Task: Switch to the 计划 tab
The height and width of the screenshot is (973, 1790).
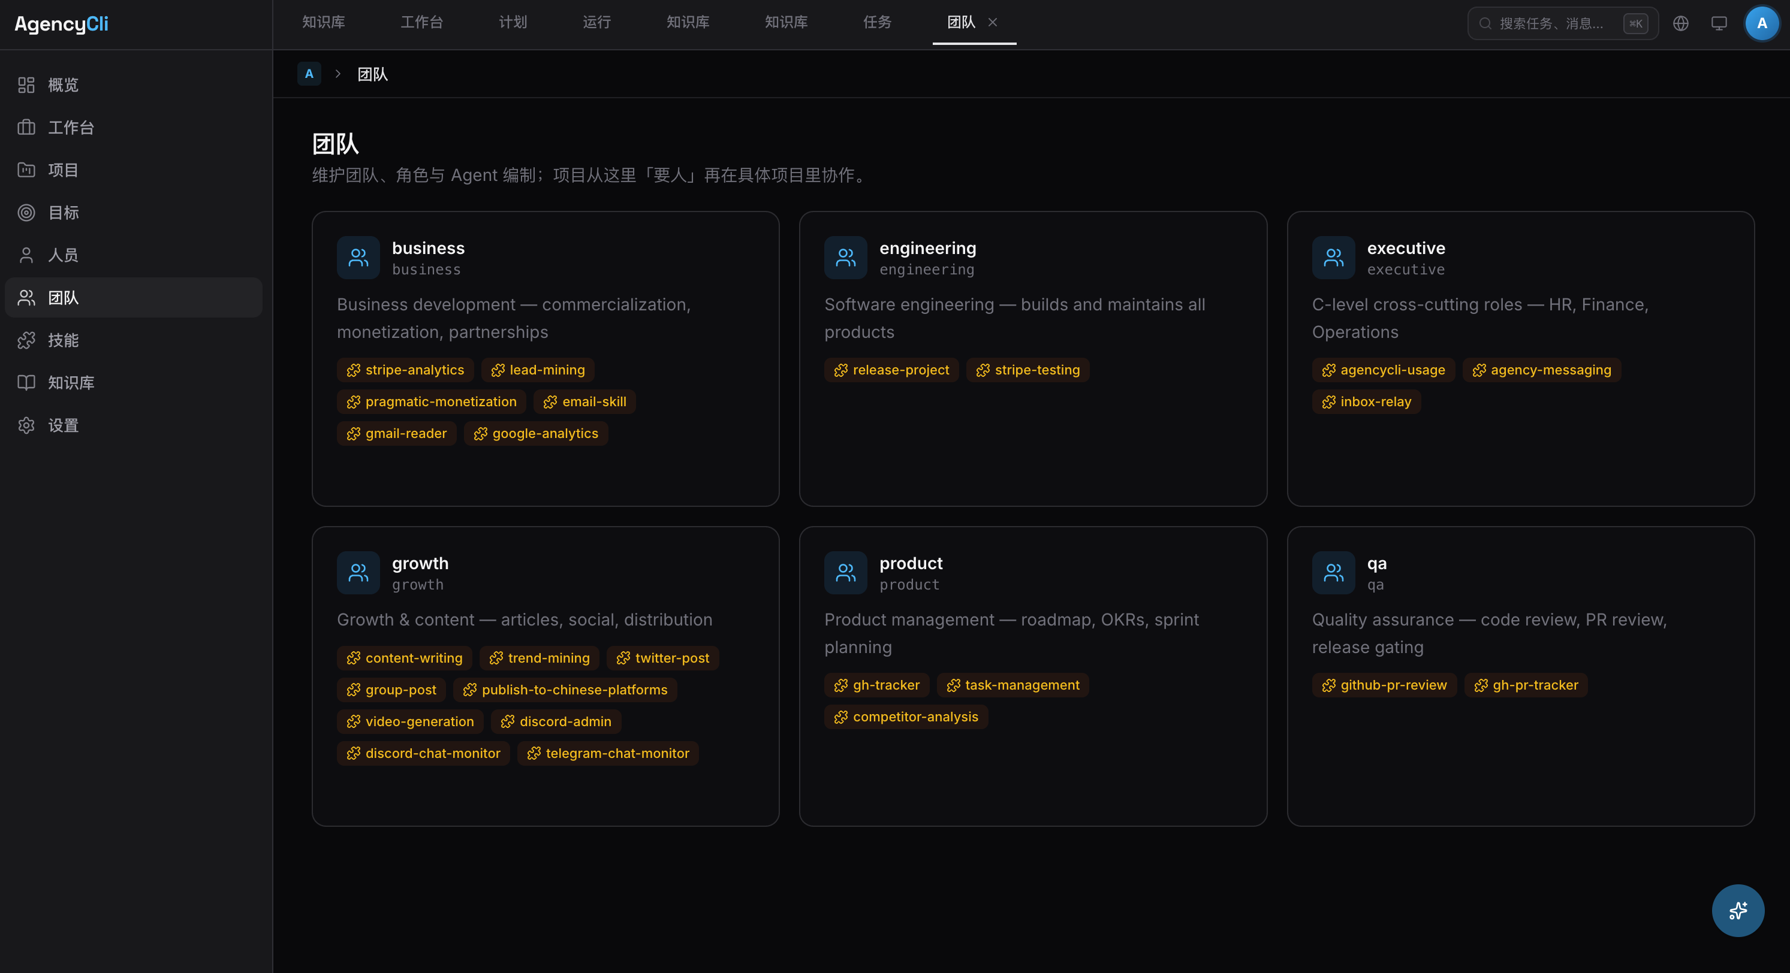Action: click(513, 22)
